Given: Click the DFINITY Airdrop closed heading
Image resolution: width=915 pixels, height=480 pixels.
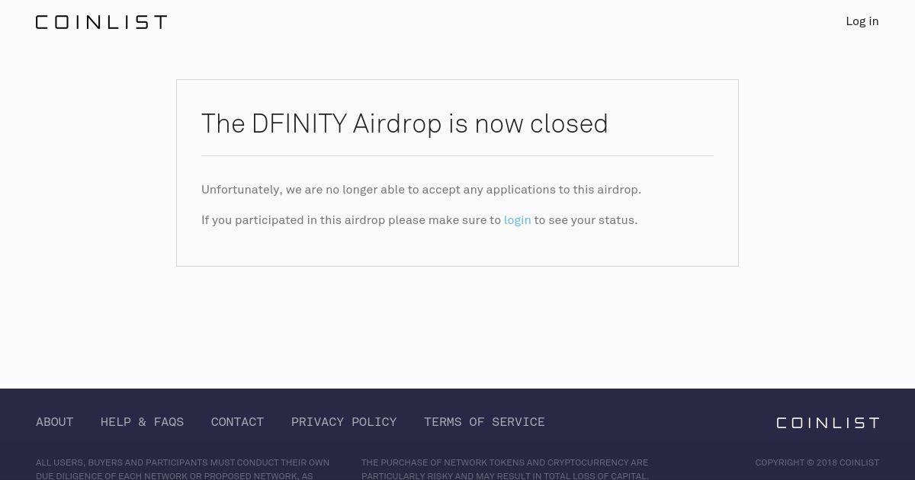Looking at the screenshot, I should coord(405,123).
